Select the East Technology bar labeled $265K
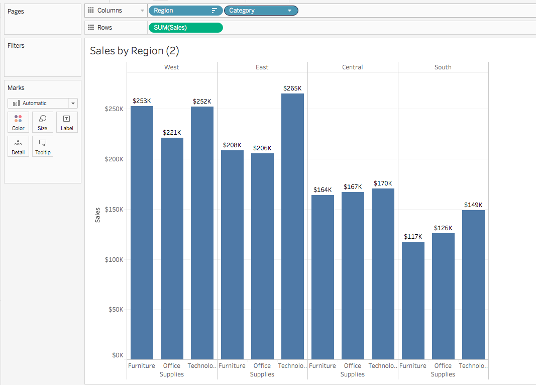The image size is (536, 385). click(292, 226)
